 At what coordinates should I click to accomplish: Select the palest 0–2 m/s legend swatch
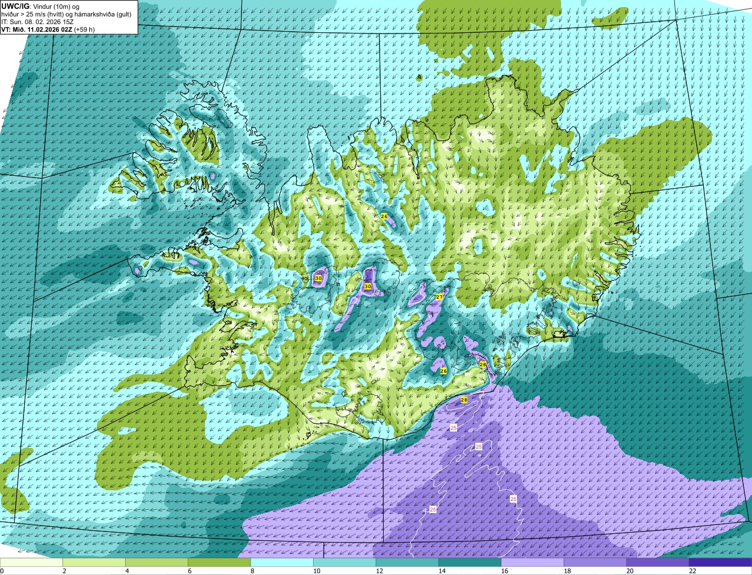click(31, 562)
